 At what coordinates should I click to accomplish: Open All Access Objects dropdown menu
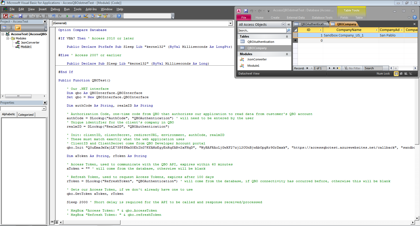(x=283, y=24)
